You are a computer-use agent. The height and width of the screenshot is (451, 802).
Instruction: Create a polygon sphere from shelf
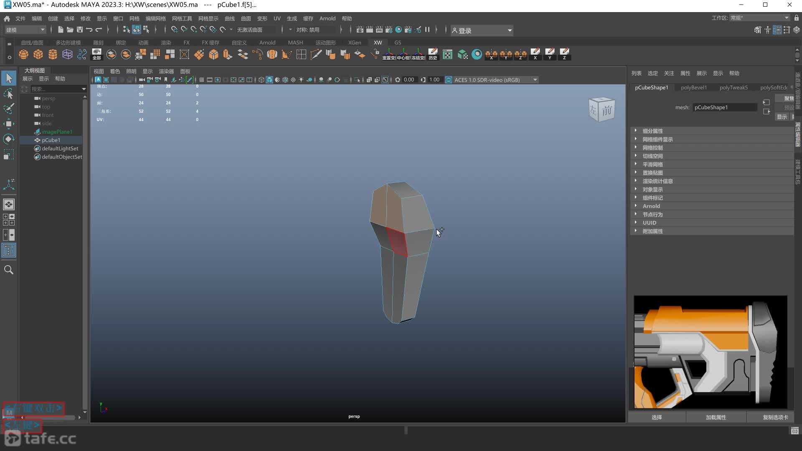click(24, 54)
